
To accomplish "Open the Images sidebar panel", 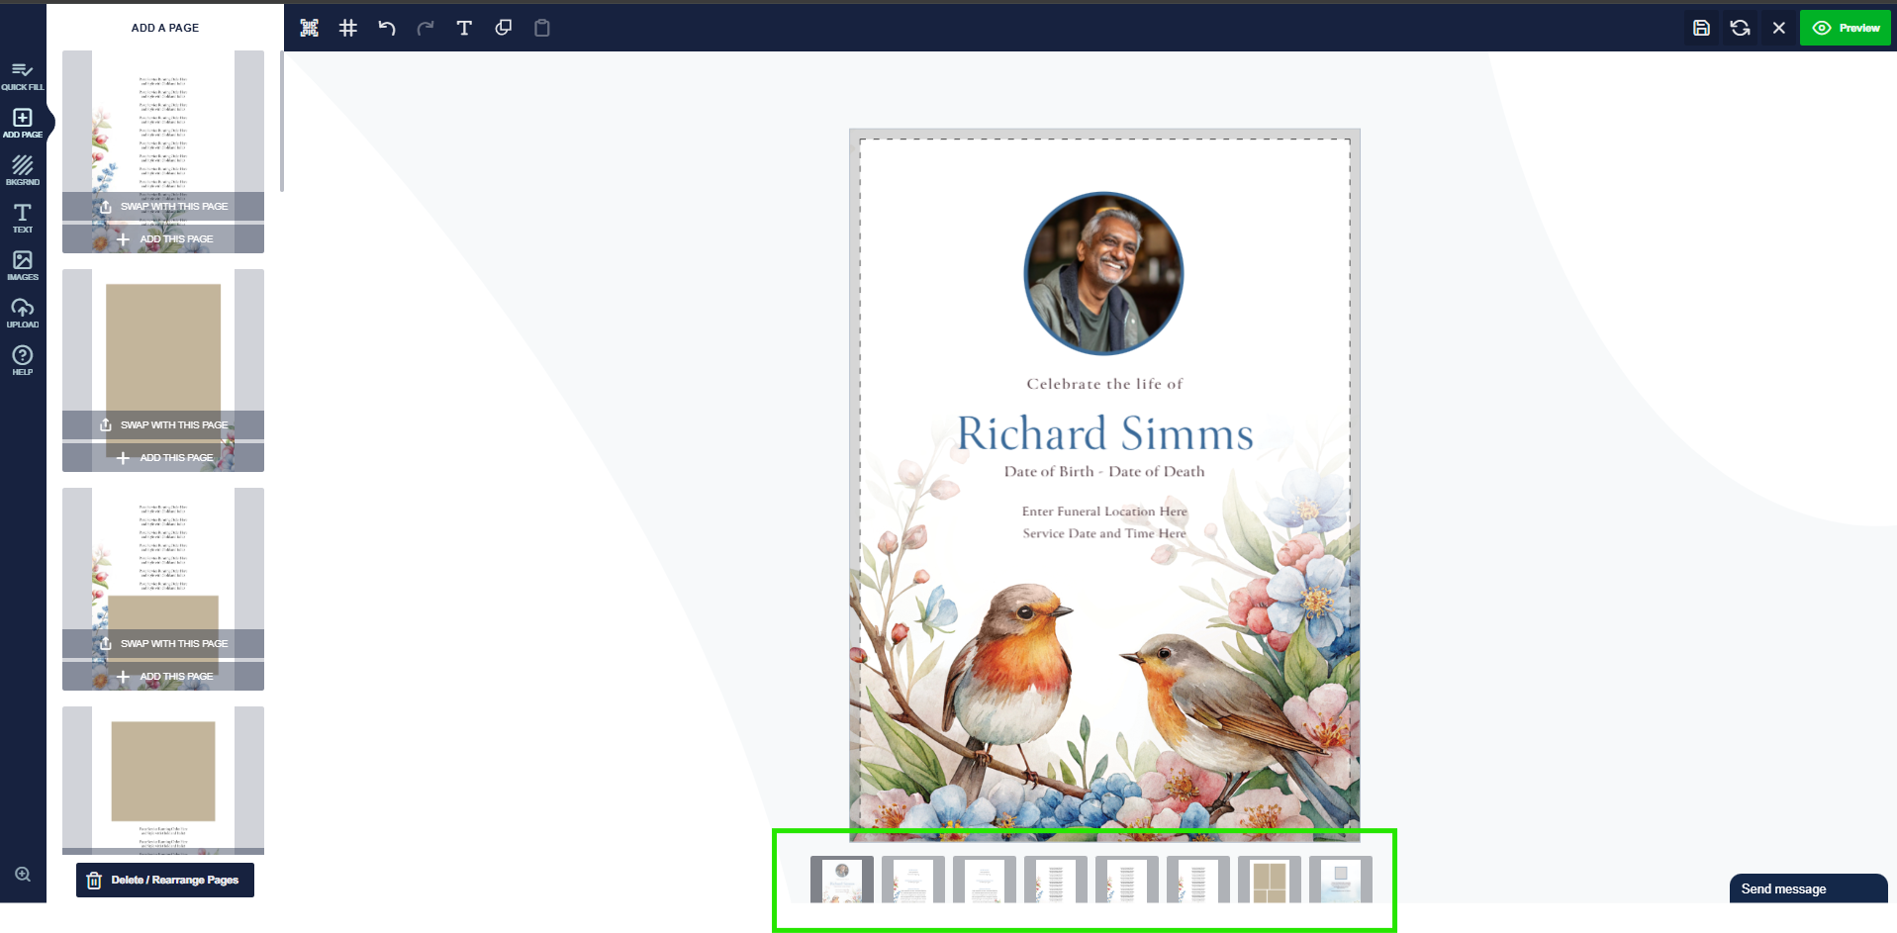I will click(x=23, y=265).
